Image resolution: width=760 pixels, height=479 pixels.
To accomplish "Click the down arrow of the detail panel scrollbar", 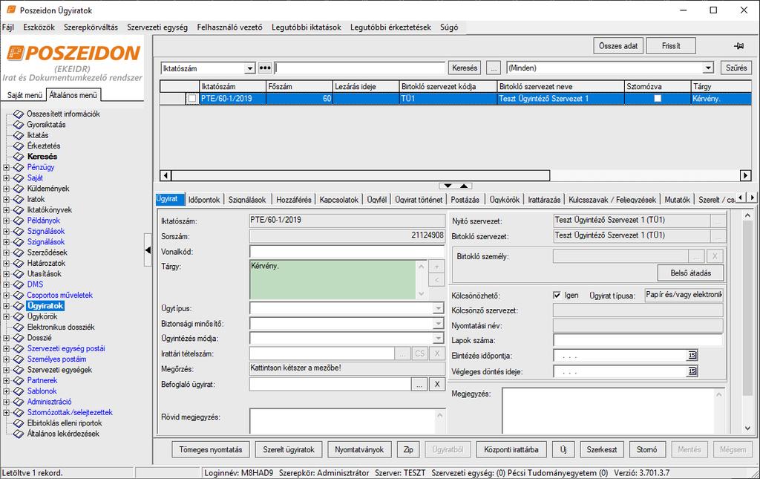I will tap(747, 428).
